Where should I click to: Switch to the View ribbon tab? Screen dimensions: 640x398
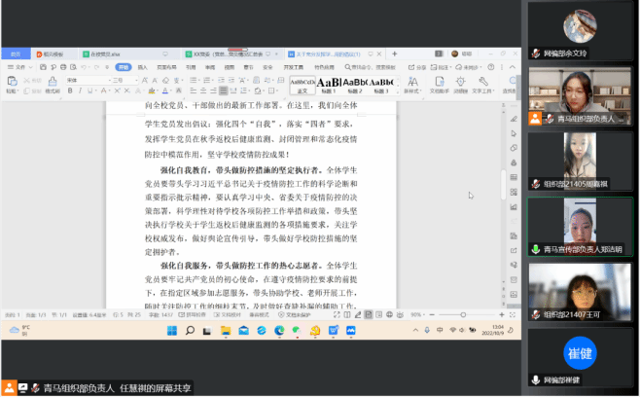coord(230,67)
